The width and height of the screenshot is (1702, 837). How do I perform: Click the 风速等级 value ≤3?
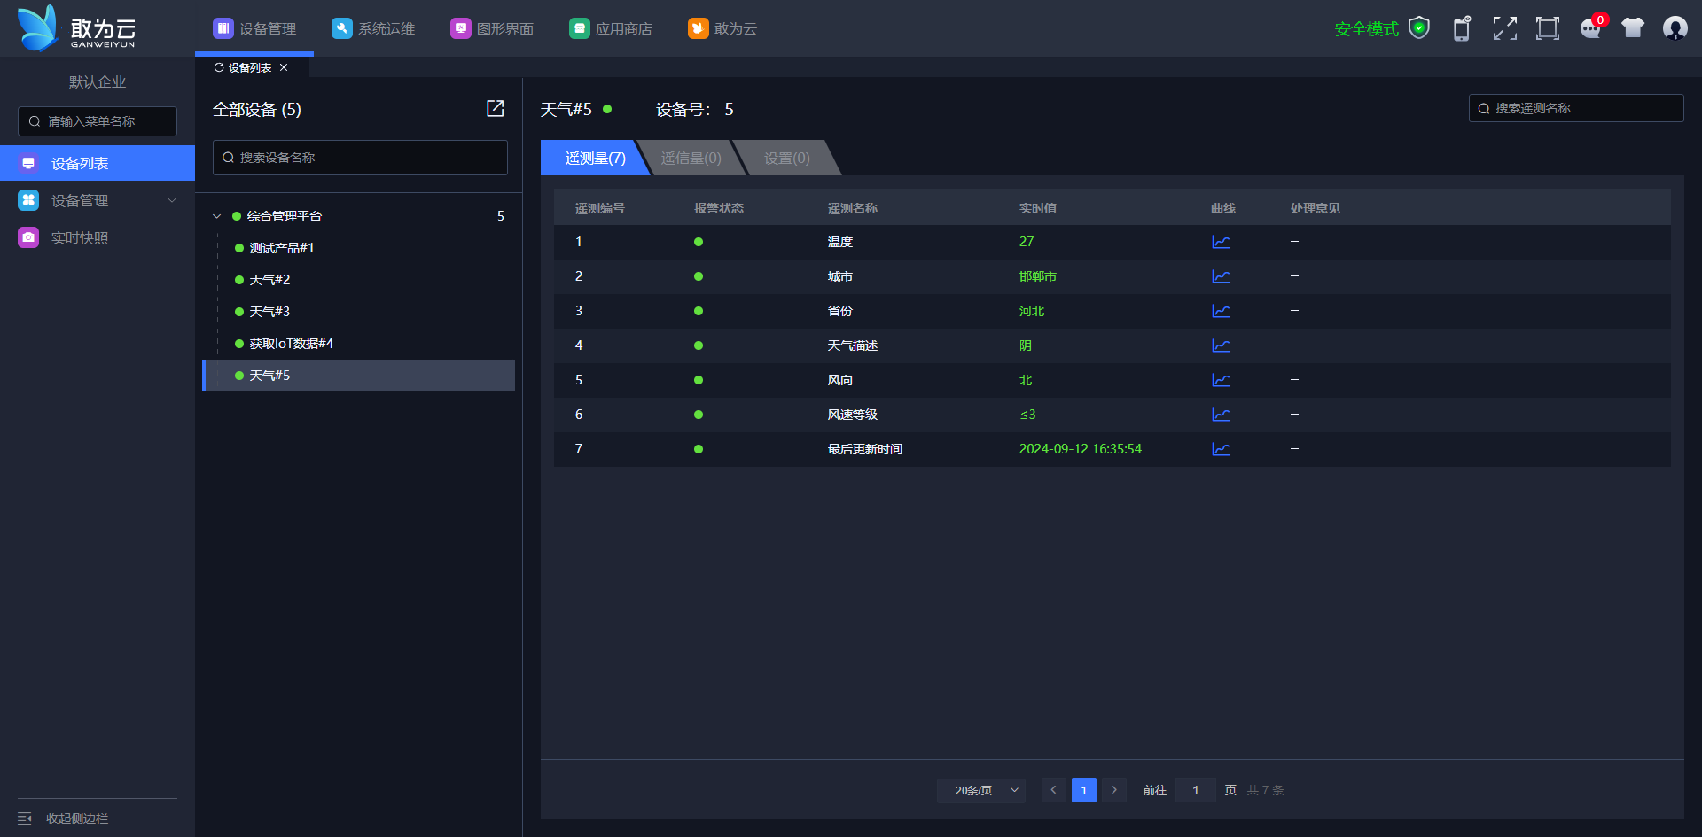[1027, 415]
